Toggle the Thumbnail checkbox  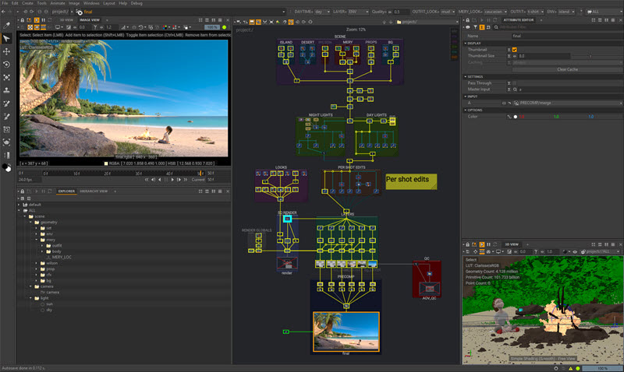tap(515, 50)
